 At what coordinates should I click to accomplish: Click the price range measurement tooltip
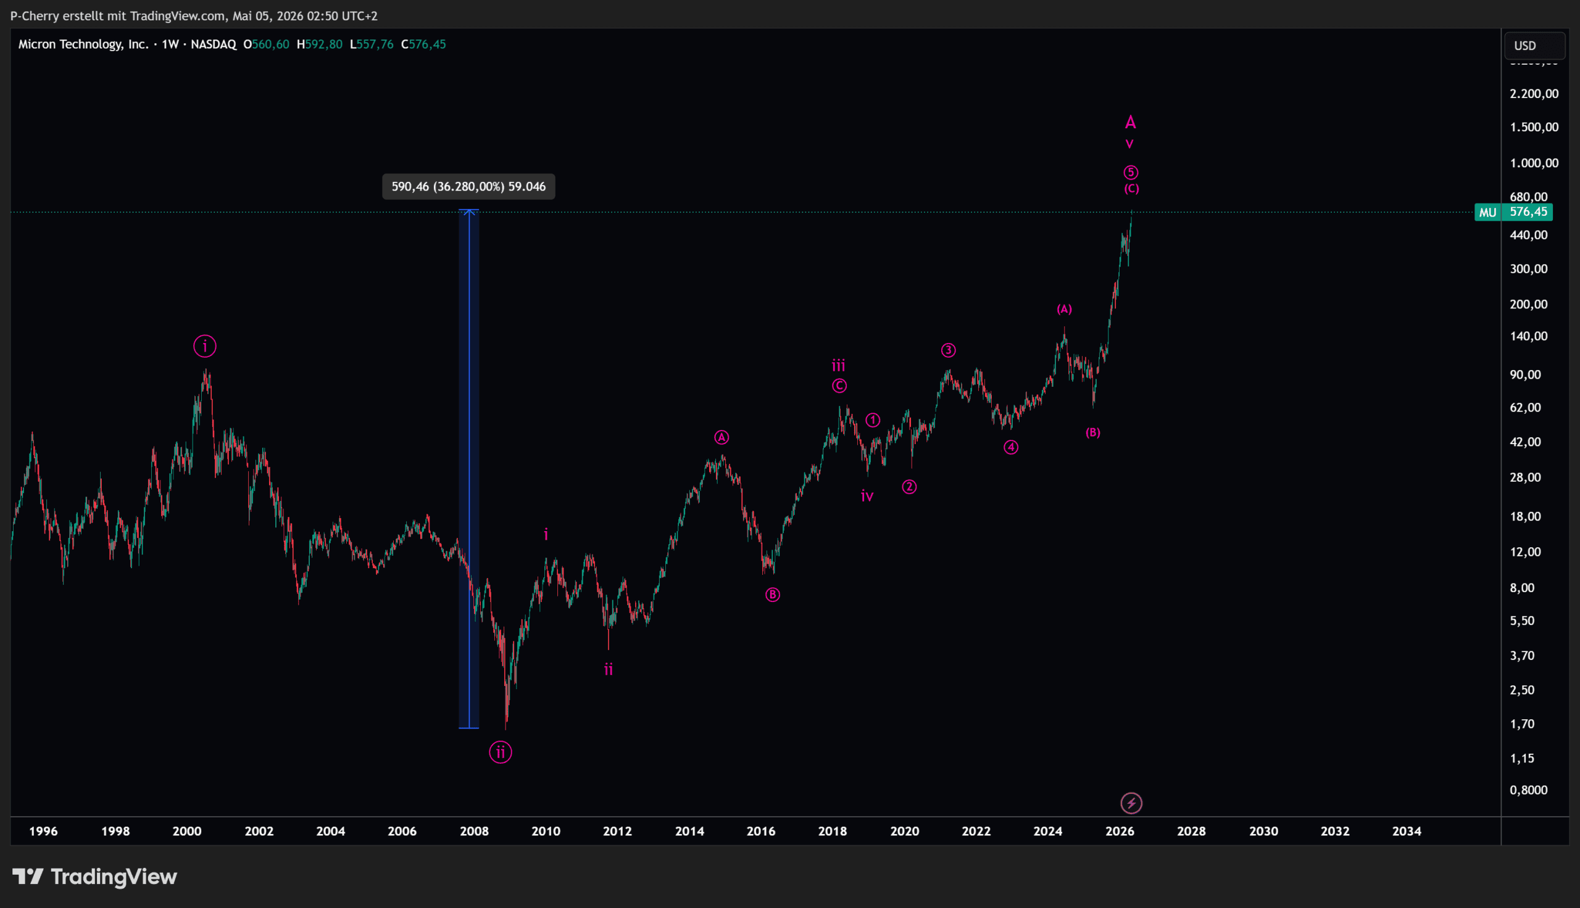tap(468, 186)
